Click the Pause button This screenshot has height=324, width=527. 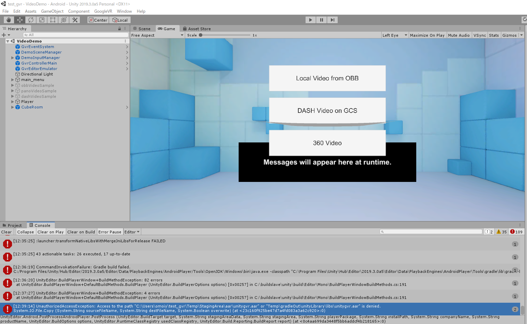coord(321,20)
